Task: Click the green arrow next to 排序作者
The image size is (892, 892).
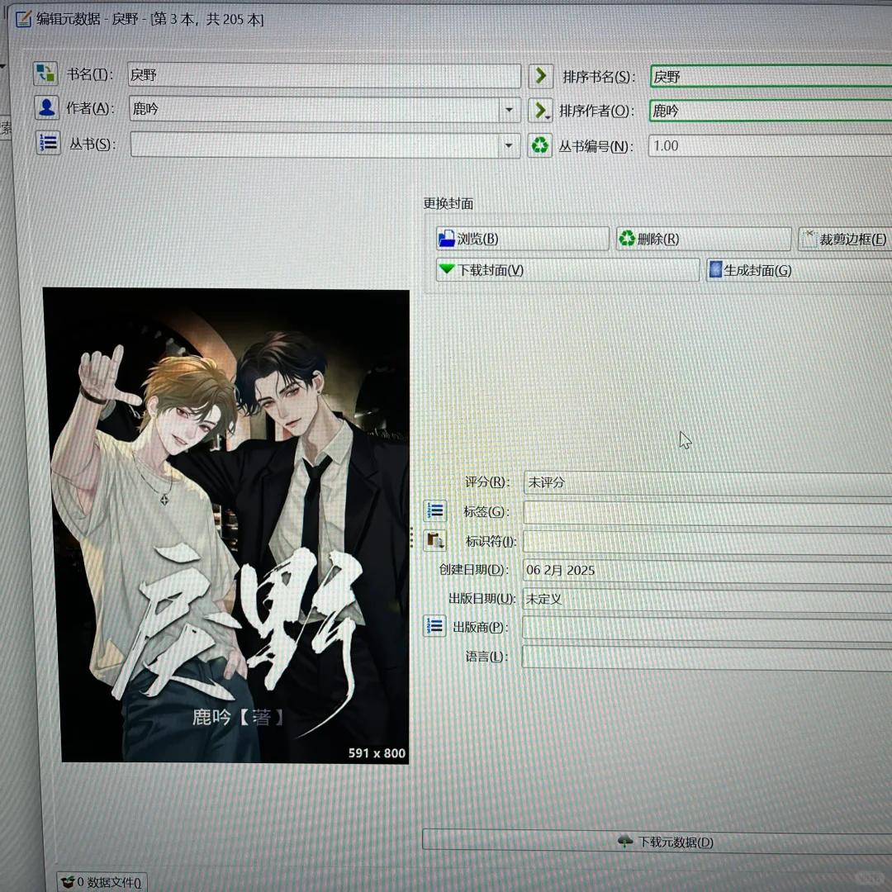Action: pyautogui.click(x=540, y=110)
